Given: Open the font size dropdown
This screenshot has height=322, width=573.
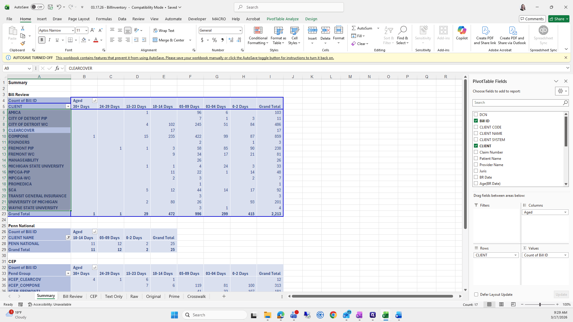Looking at the screenshot, I should (86, 30).
